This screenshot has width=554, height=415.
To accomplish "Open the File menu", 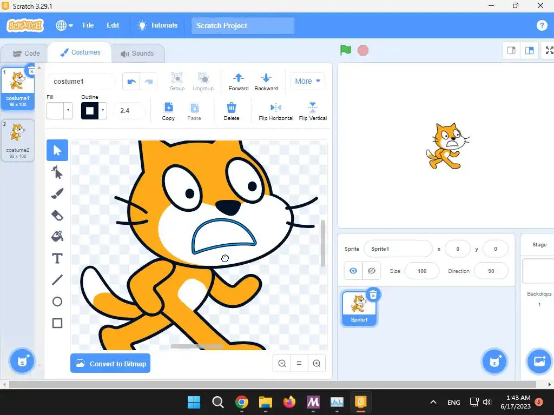I will (88, 25).
